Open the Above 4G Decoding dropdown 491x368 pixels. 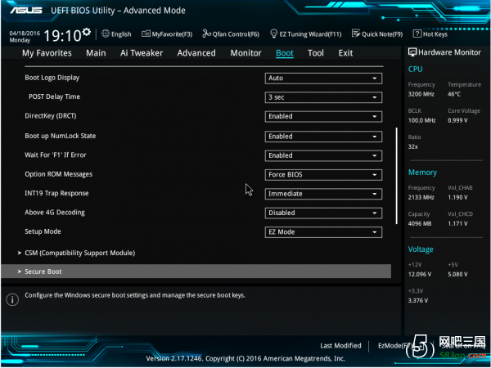pyautogui.click(x=323, y=213)
